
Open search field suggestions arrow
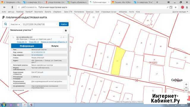57,24
